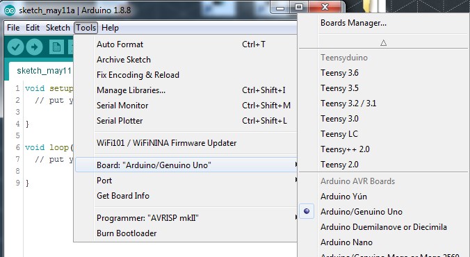The width and height of the screenshot is (470, 257).
Task: Click the comment on line 2
Action: (x=54, y=100)
